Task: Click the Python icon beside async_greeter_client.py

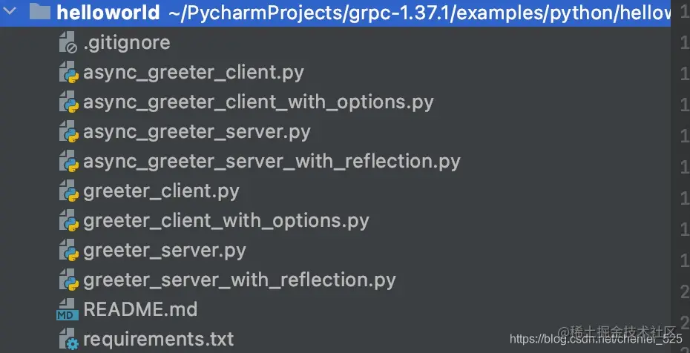Action: point(69,73)
